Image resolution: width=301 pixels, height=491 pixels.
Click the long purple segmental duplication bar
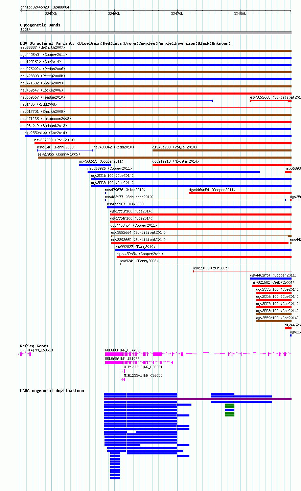tap(198, 399)
